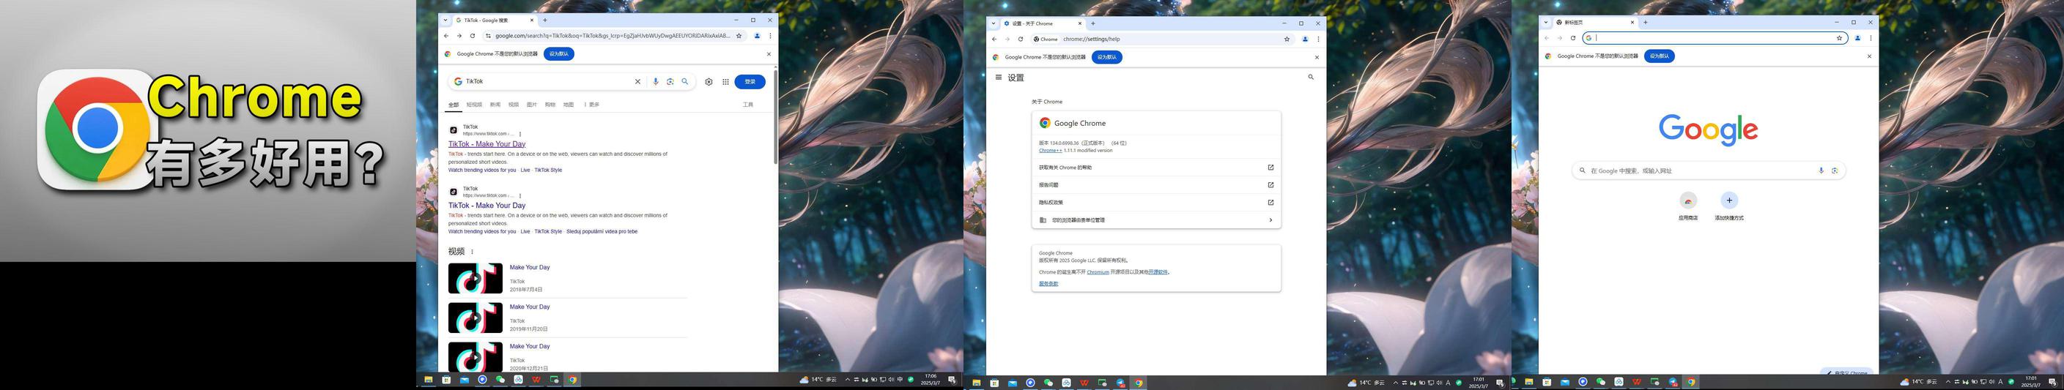Open the Chromium link on the About page

[1098, 272]
